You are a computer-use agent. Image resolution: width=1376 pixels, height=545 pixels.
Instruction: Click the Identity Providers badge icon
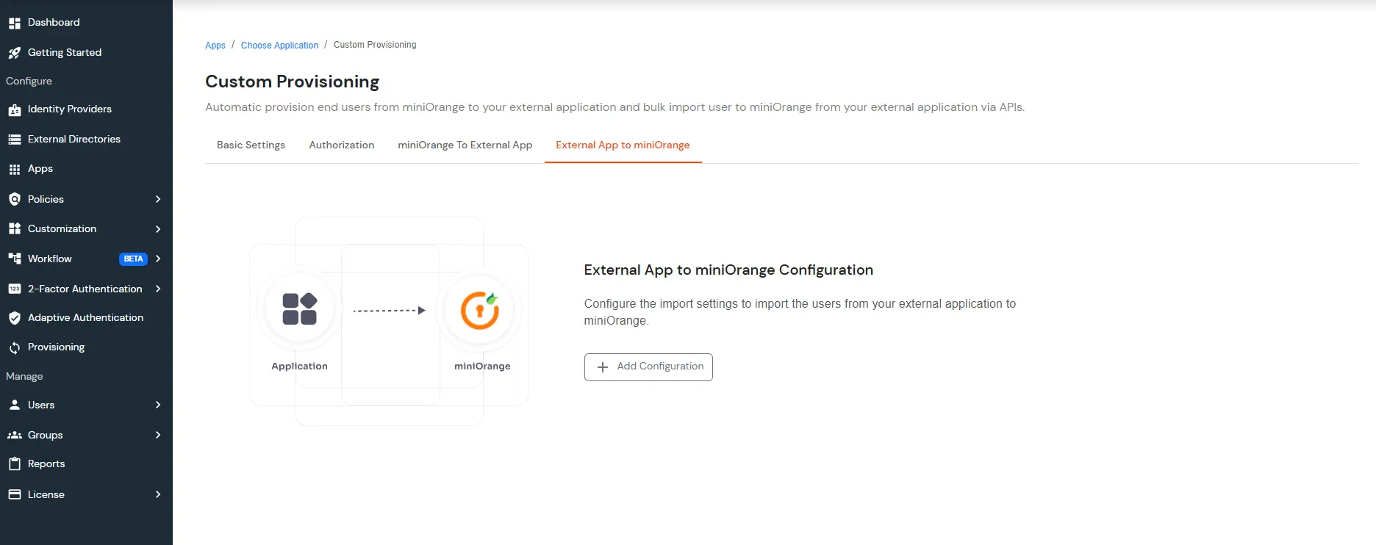(14, 109)
